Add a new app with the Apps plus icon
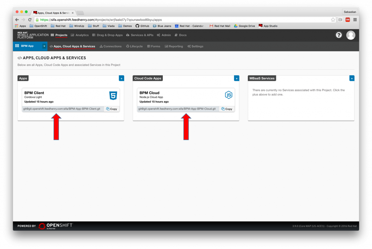 (x=121, y=78)
